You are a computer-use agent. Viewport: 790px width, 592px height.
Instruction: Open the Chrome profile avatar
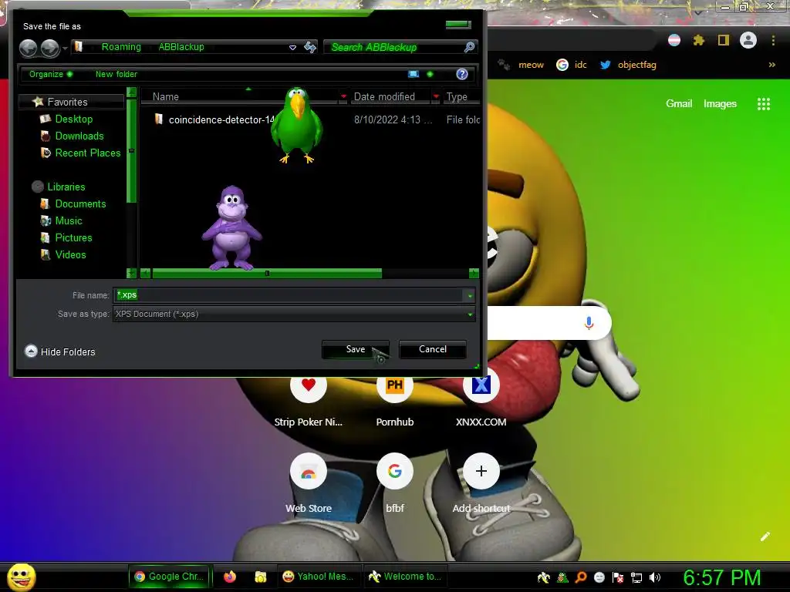tap(748, 40)
